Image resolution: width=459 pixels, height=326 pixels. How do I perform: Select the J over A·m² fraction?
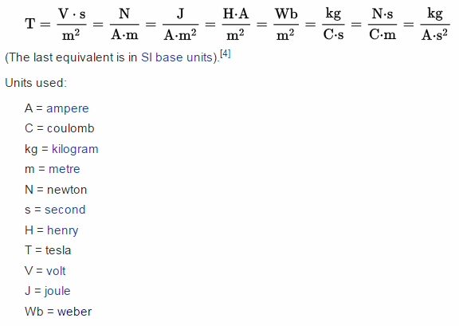pyautogui.click(x=180, y=25)
